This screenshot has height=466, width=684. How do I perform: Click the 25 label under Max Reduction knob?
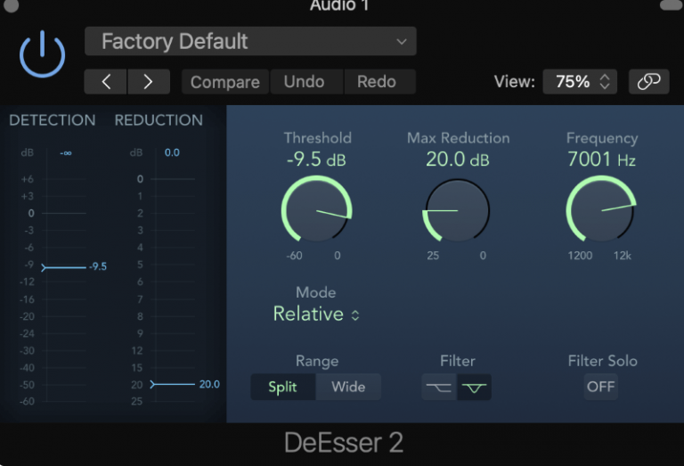(x=433, y=256)
